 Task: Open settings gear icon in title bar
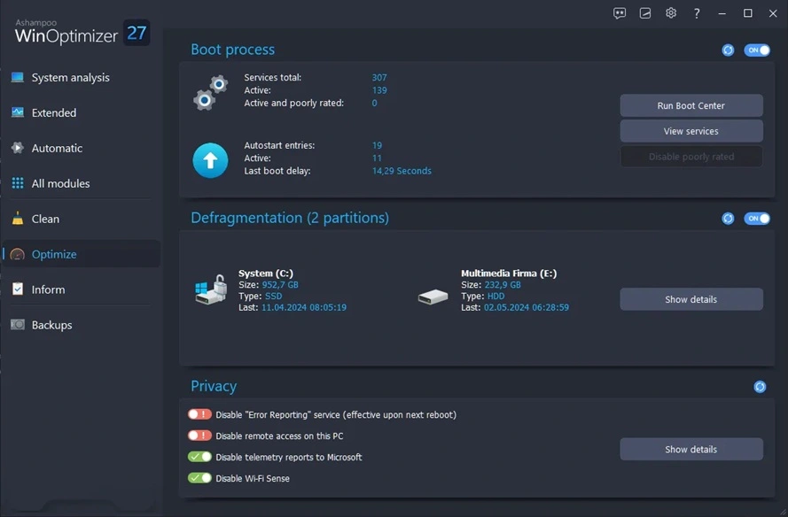671,13
